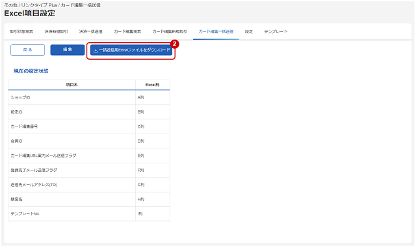Click the 戻る button
The image size is (416, 247).
[x=27, y=50]
